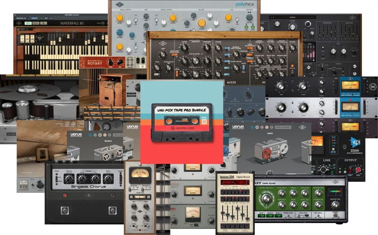The image size is (378, 235).
Task: Click the UA diamond logo on Polymax
Action: click(119, 5)
